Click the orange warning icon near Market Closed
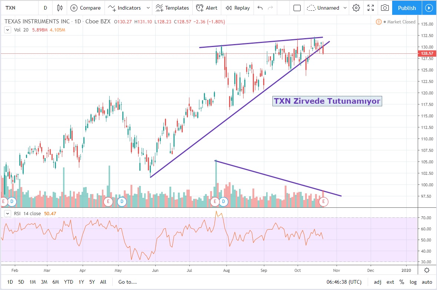This screenshot has width=437, height=290. (x=378, y=22)
